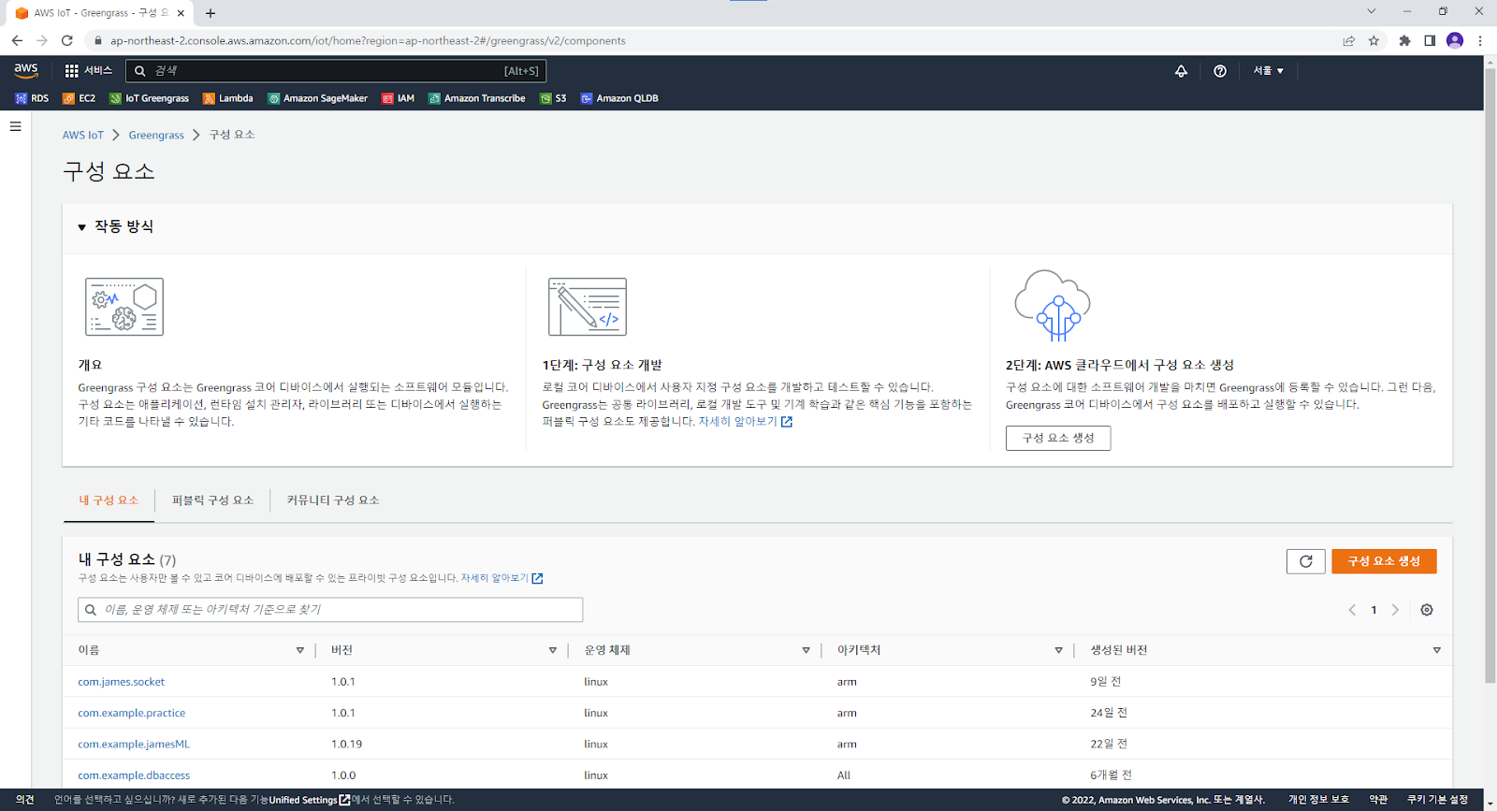Select the AWS IoT Greengrass browser tab

click(x=101, y=13)
